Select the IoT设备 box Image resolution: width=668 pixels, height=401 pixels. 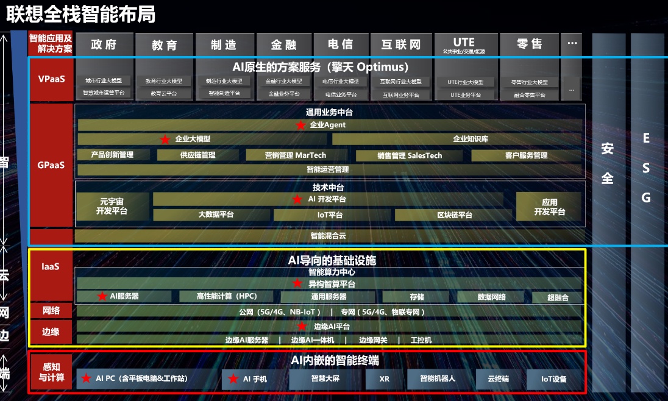[x=554, y=379]
